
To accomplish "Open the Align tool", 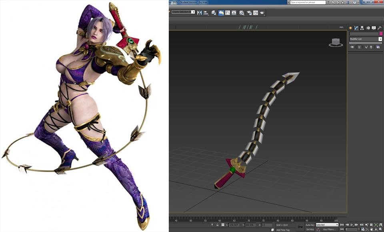I will [206, 13].
